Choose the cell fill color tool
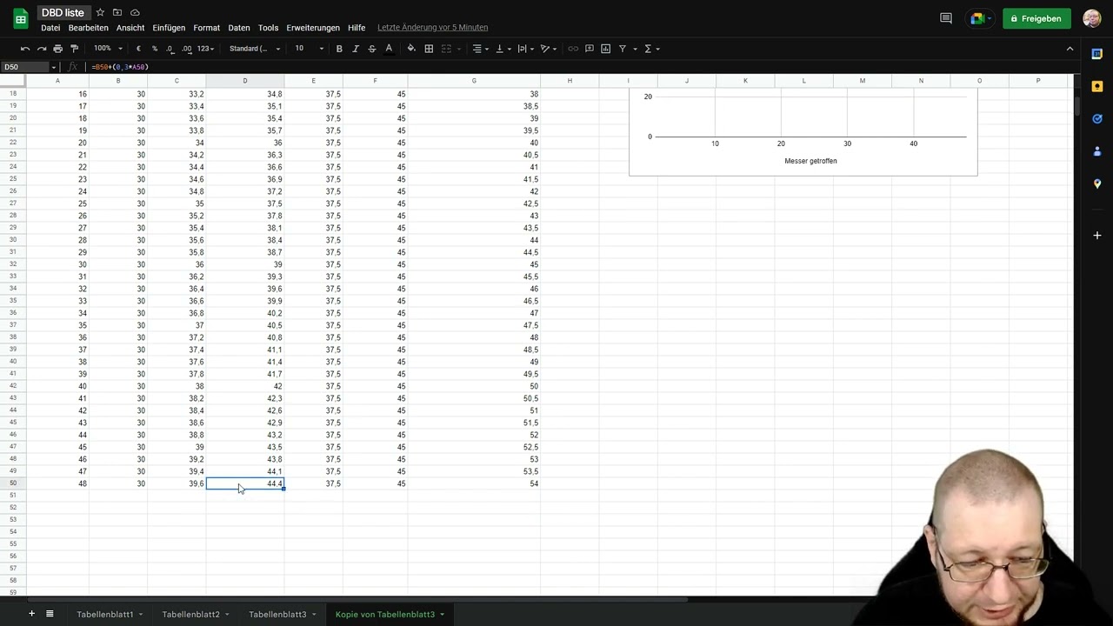 411,49
